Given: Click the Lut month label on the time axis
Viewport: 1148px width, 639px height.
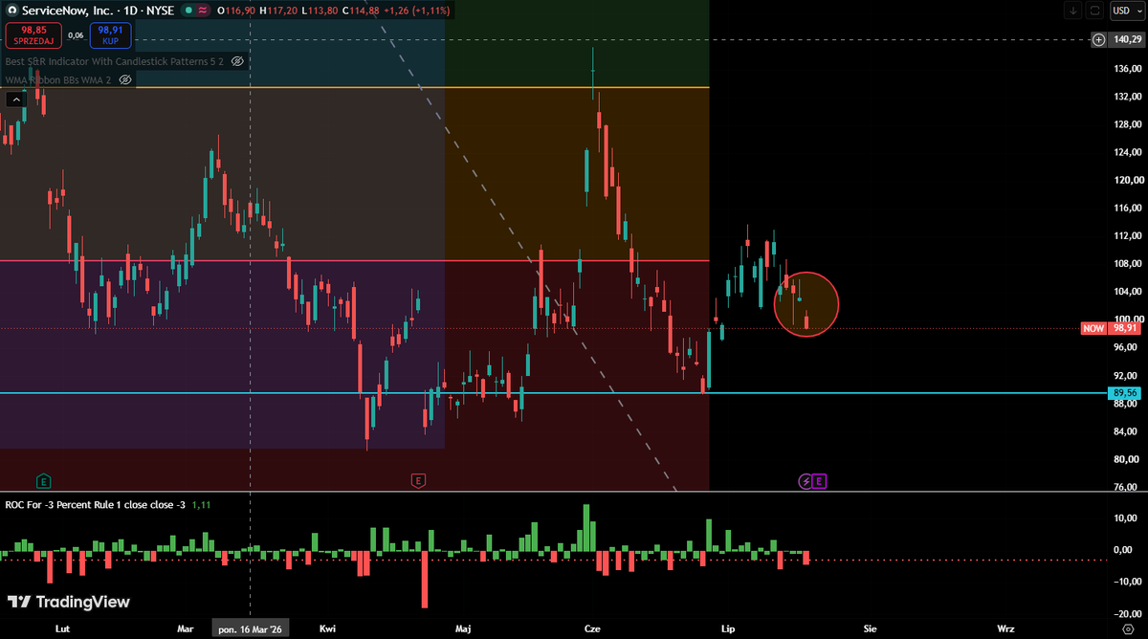Looking at the screenshot, I should point(63,628).
